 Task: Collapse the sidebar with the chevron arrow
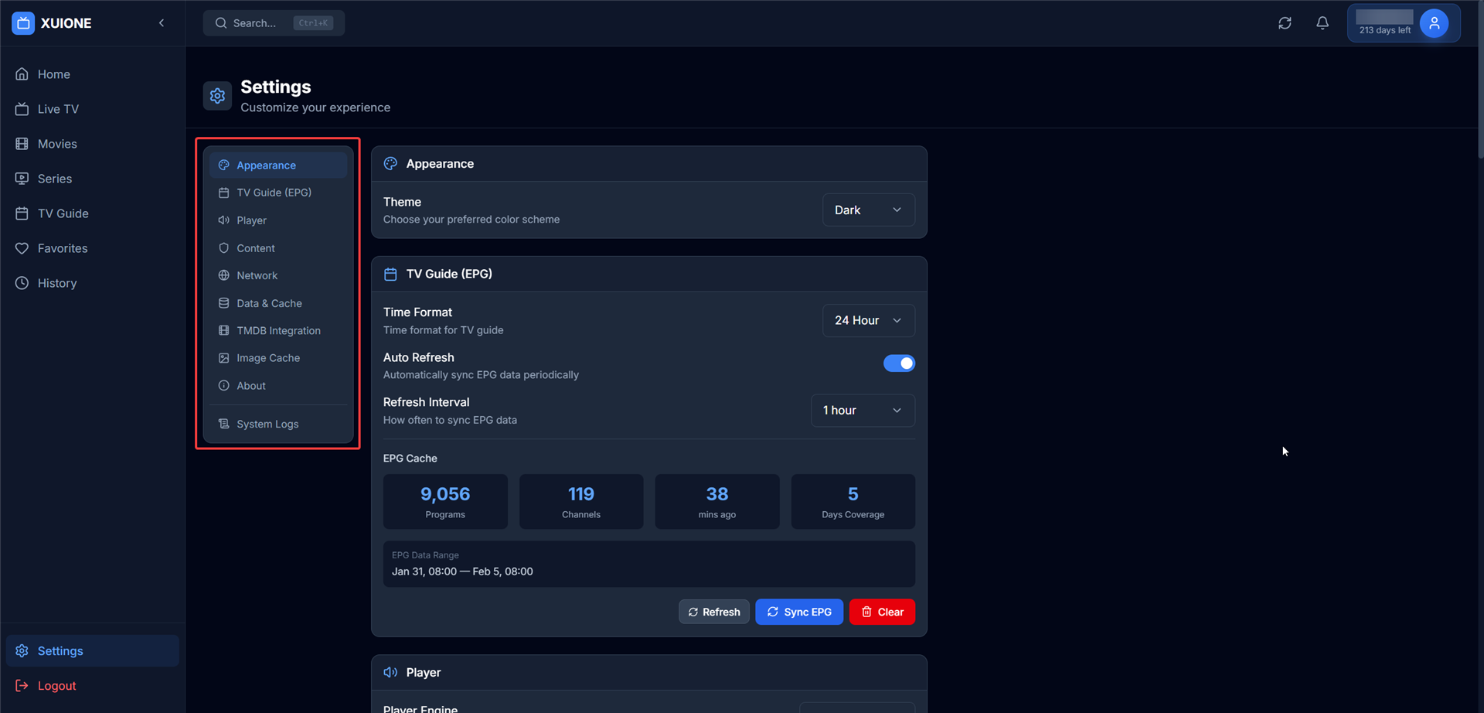[x=162, y=23]
